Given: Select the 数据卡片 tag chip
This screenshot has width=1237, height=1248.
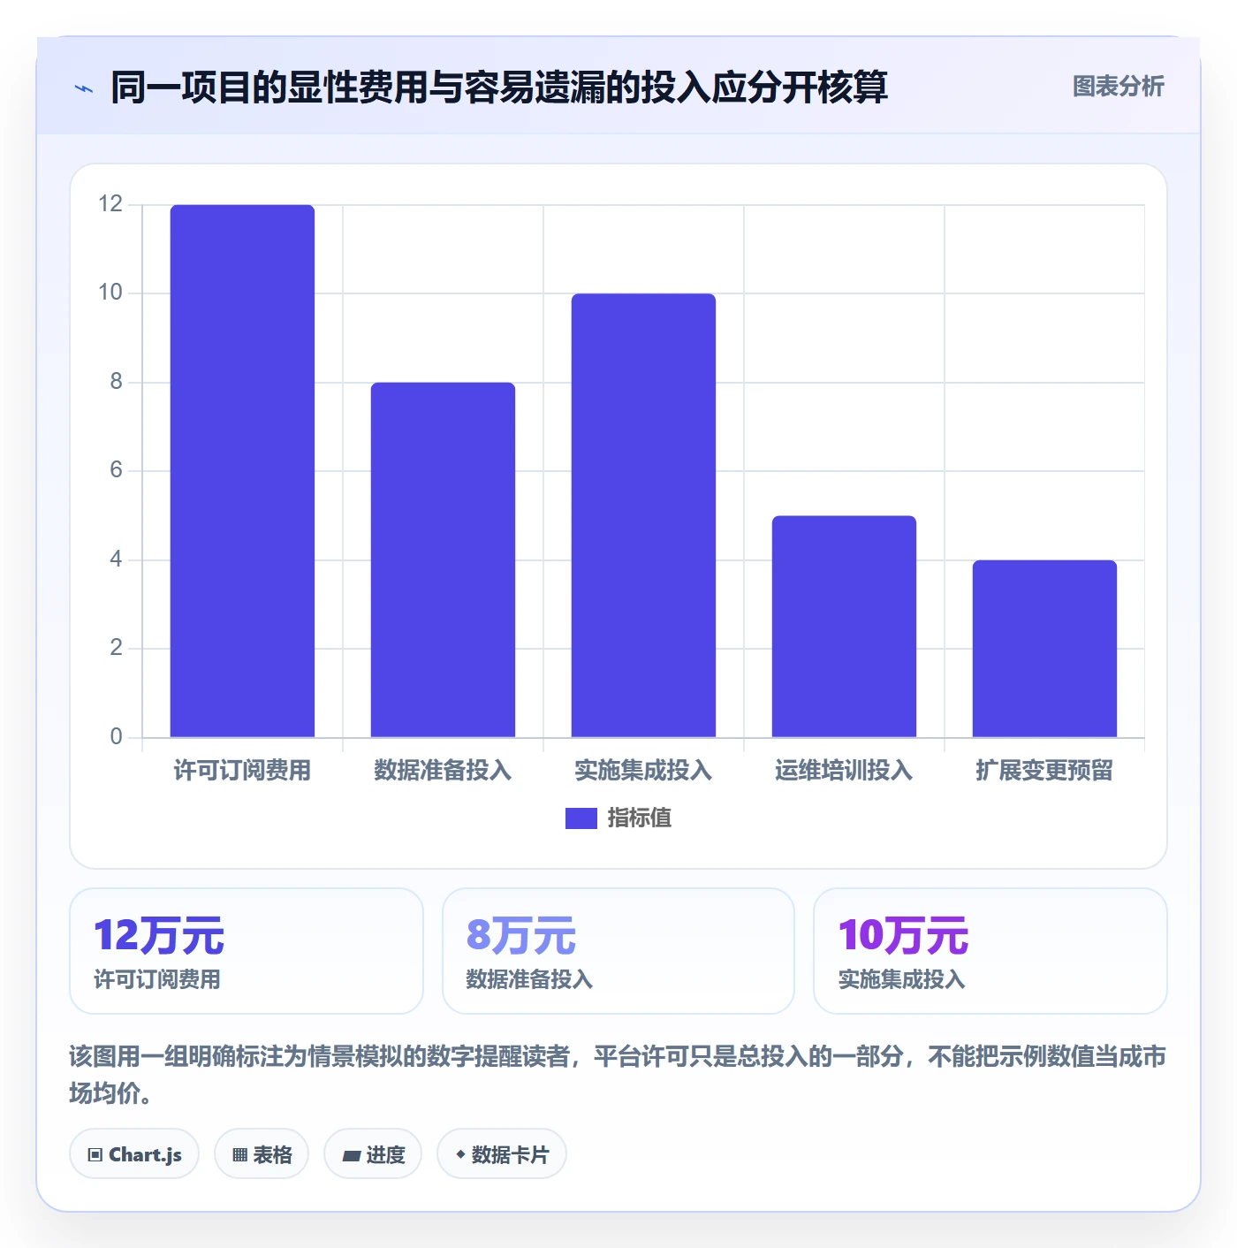Looking at the screenshot, I should pos(502,1154).
